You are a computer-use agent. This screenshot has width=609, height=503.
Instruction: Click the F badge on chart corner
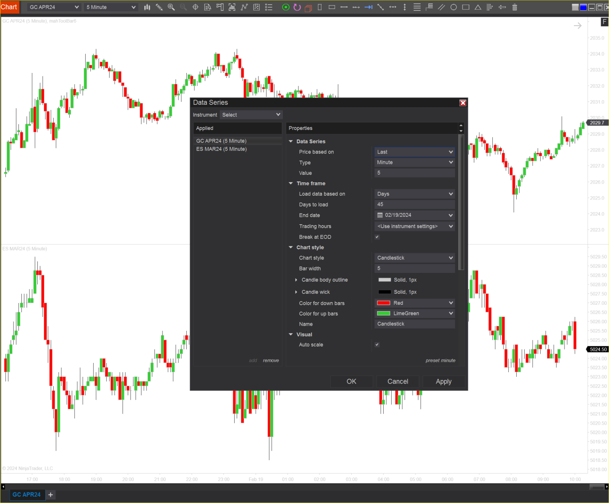click(x=604, y=22)
